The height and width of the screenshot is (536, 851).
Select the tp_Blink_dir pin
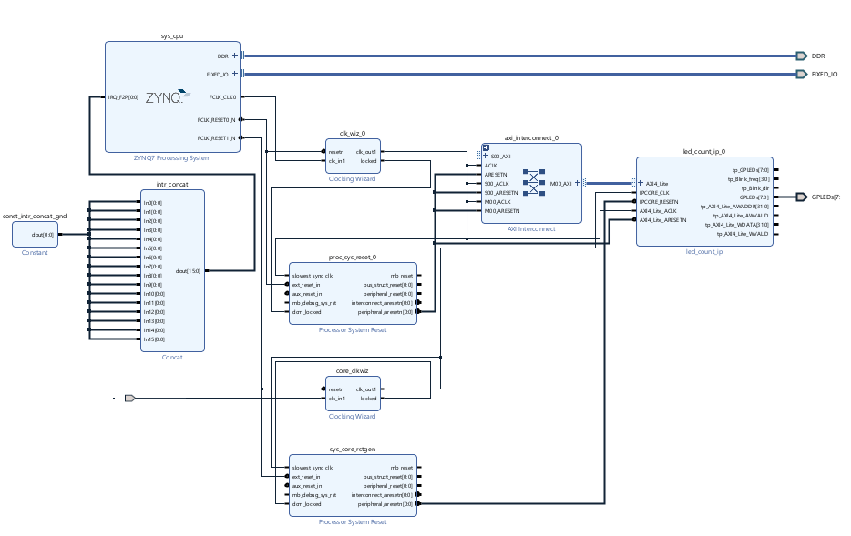pos(755,188)
